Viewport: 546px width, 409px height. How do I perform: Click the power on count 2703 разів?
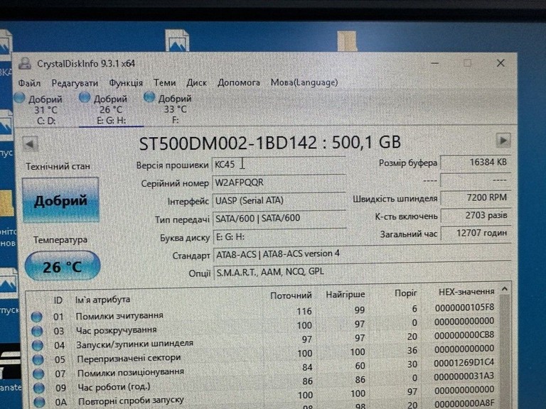pyautogui.click(x=476, y=215)
